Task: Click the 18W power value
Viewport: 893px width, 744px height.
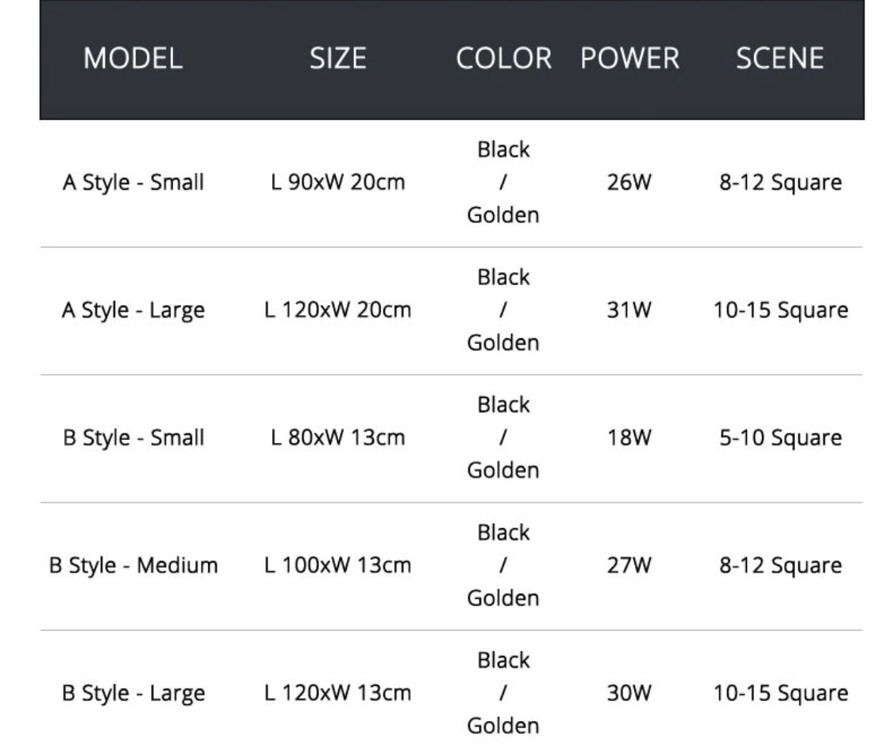Action: click(629, 438)
